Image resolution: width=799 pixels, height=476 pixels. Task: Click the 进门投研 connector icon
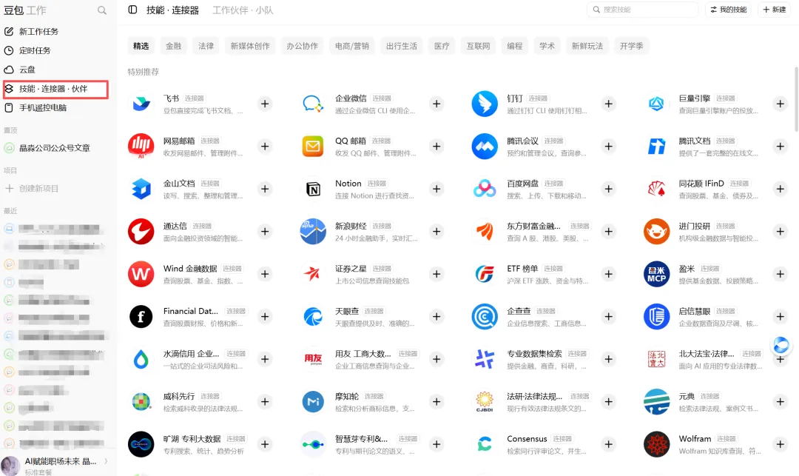click(656, 232)
